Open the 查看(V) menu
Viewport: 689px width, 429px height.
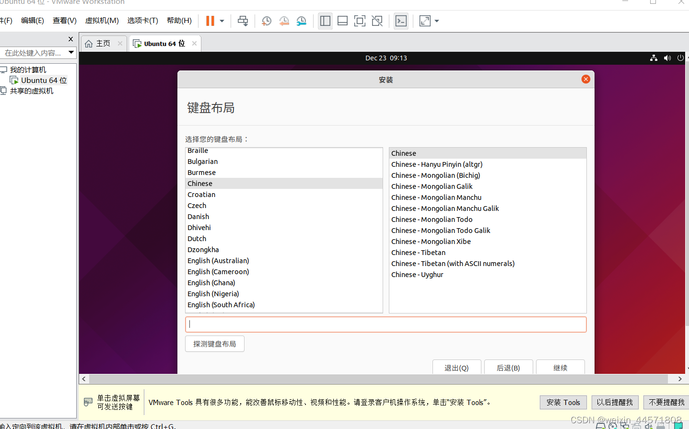point(65,21)
